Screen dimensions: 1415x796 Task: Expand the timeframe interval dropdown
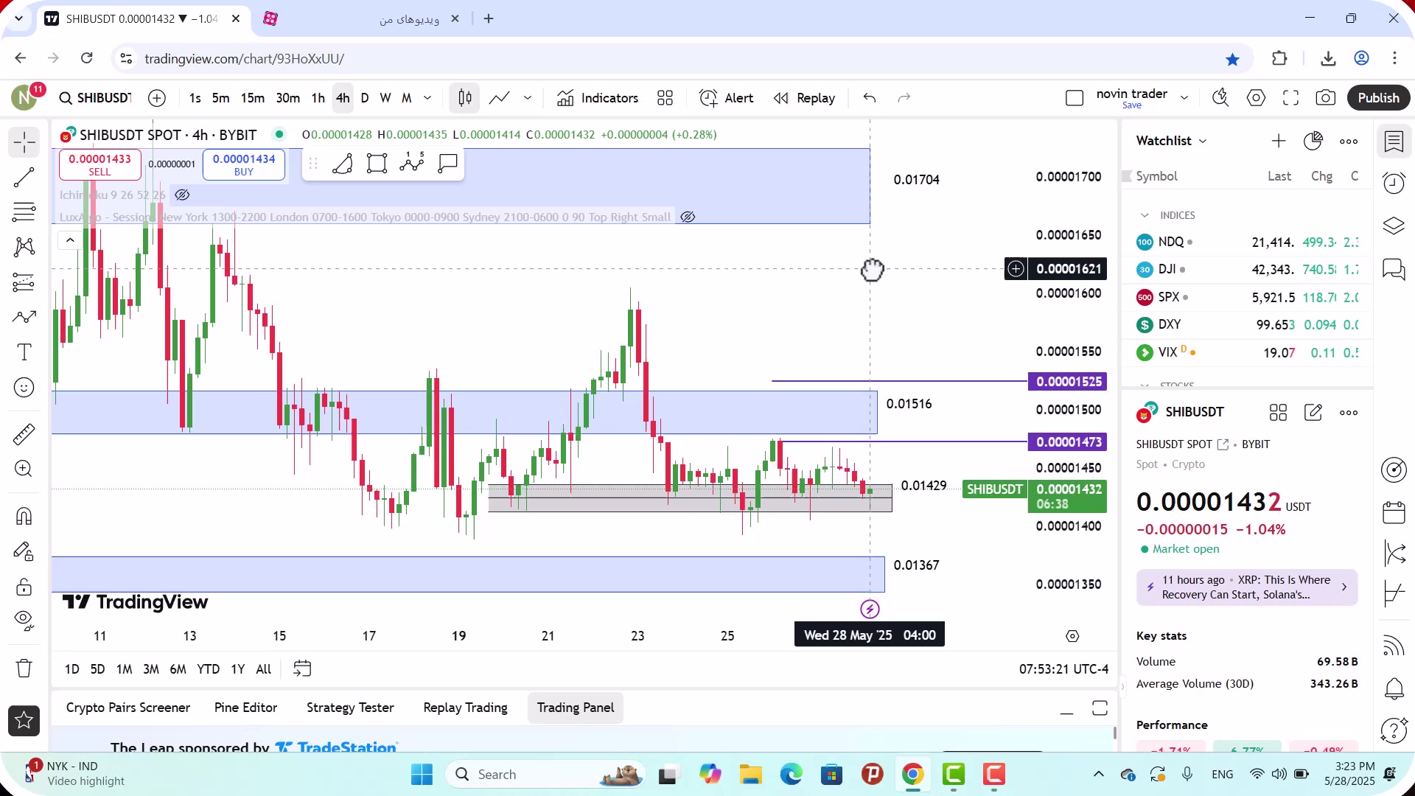point(427,98)
